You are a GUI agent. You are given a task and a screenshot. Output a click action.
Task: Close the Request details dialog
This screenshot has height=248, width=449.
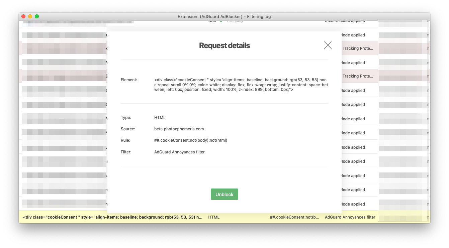[x=328, y=45]
